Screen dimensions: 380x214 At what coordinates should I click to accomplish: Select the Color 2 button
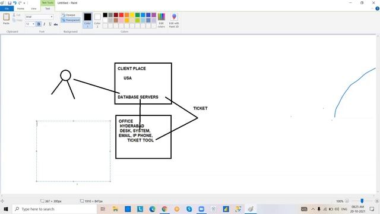pos(97,20)
